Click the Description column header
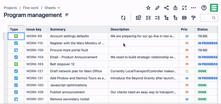This screenshot has width=221, height=104. [144, 30]
